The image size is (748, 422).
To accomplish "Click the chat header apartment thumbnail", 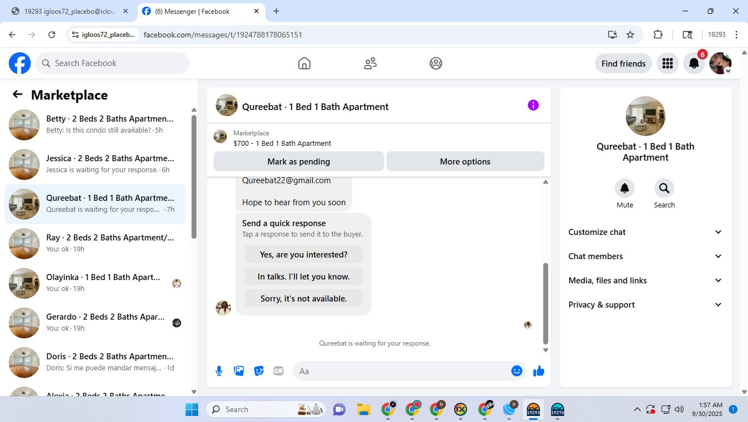I will 227,105.
